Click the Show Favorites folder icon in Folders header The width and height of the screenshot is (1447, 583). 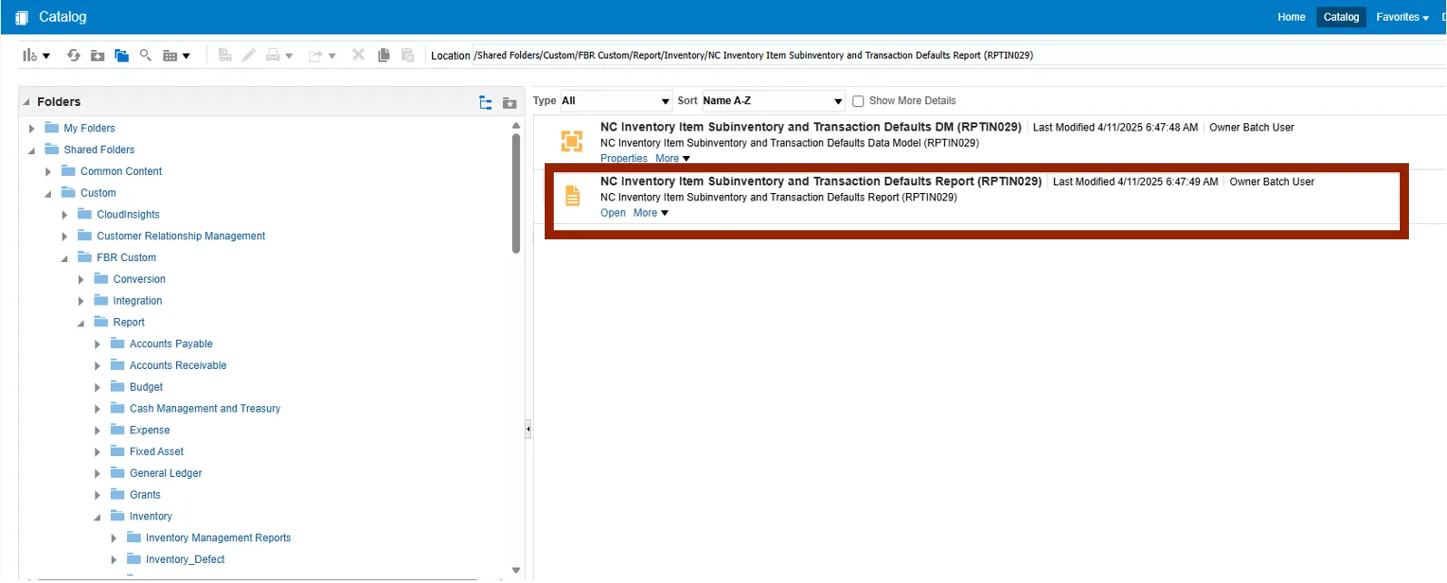coord(509,102)
